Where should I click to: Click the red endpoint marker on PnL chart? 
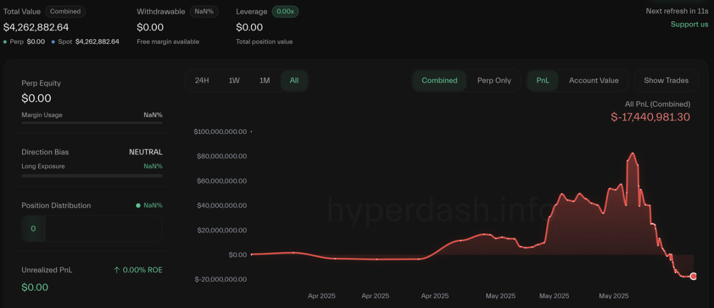click(x=693, y=276)
